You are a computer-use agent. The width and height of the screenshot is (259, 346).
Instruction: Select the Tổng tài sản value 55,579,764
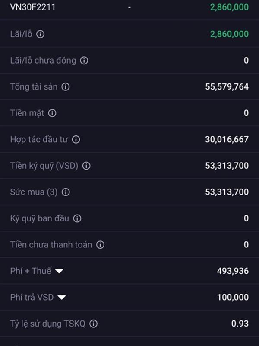(x=227, y=87)
